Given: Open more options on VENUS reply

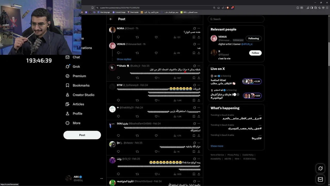Looking at the screenshot, I should (x=199, y=44).
